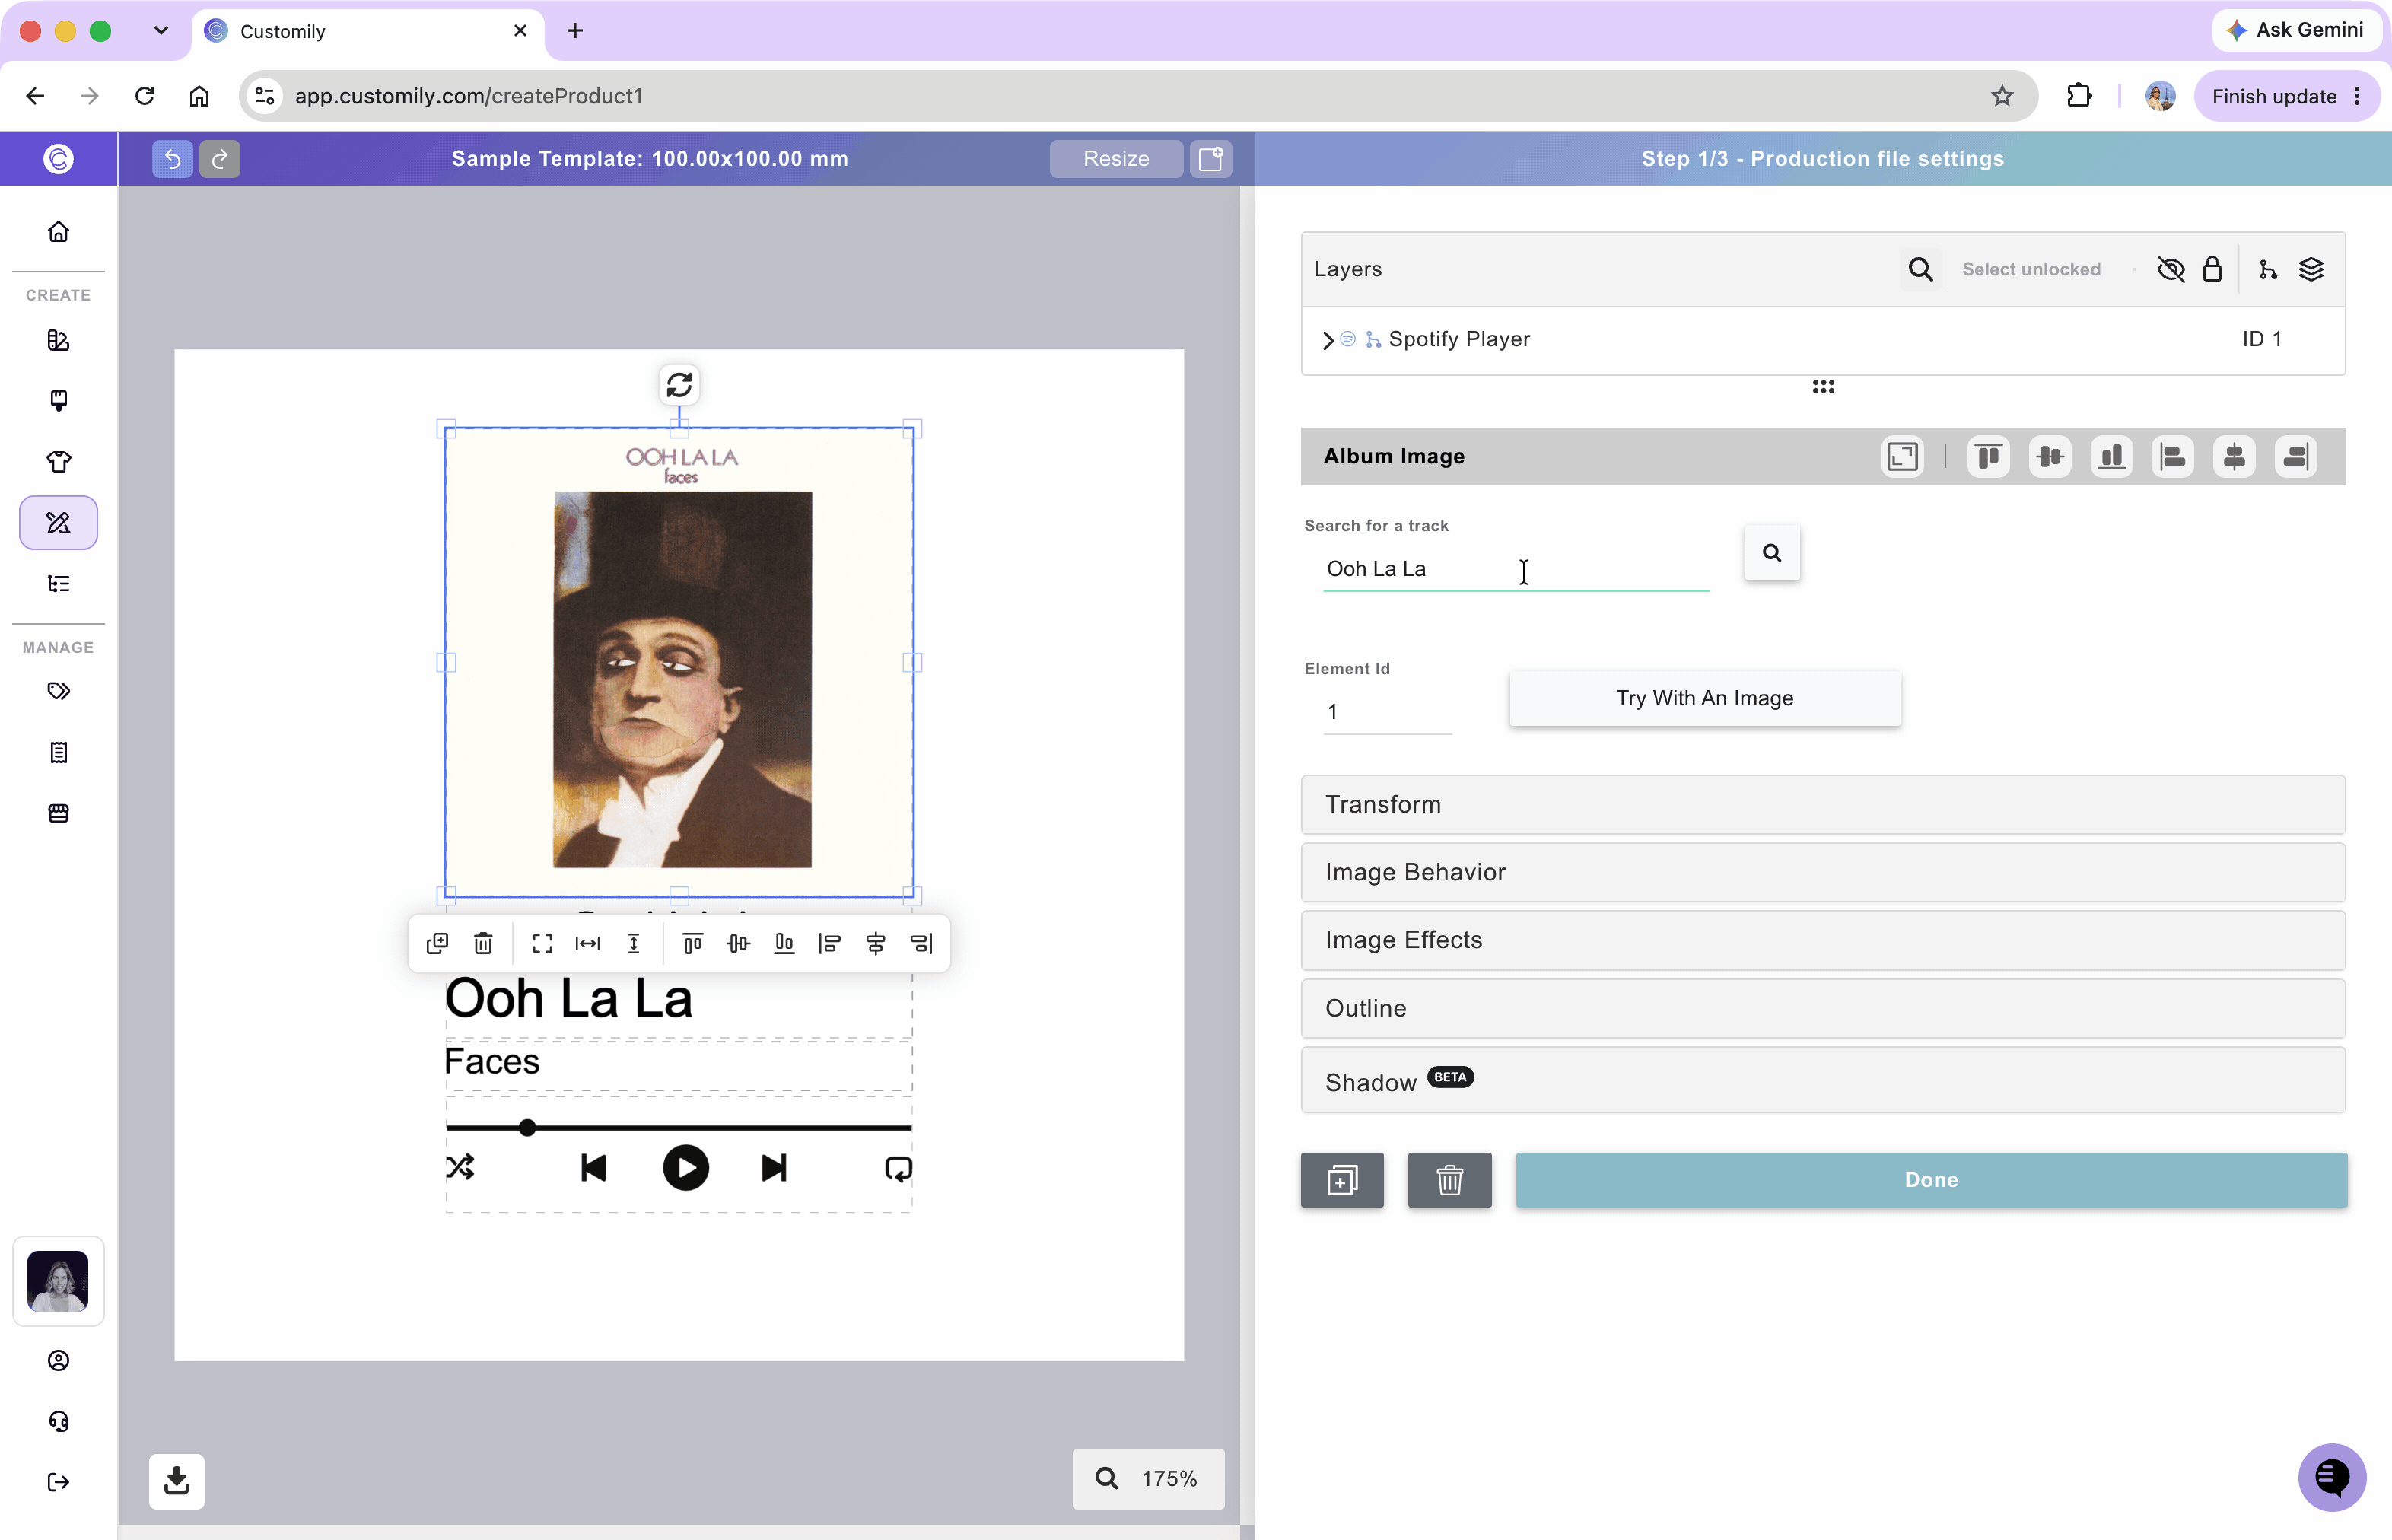This screenshot has height=1540, width=2392.
Task: Click the Element Id input field
Action: coord(1387,712)
